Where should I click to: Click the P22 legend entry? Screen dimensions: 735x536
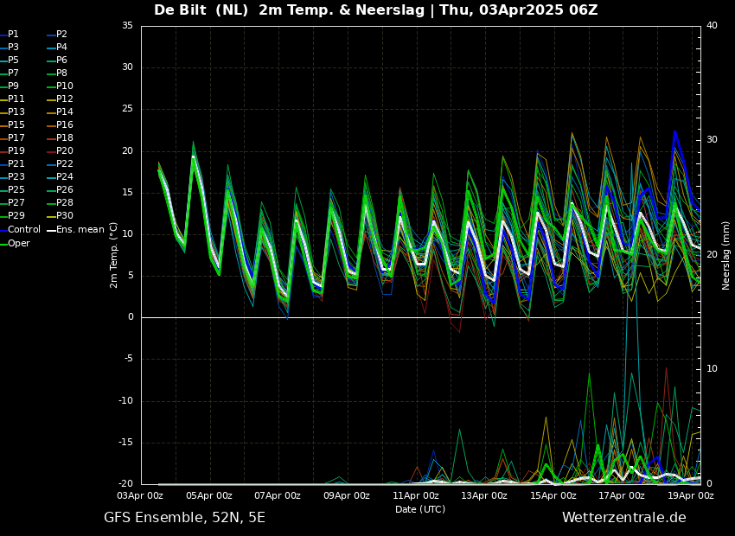(x=65, y=164)
